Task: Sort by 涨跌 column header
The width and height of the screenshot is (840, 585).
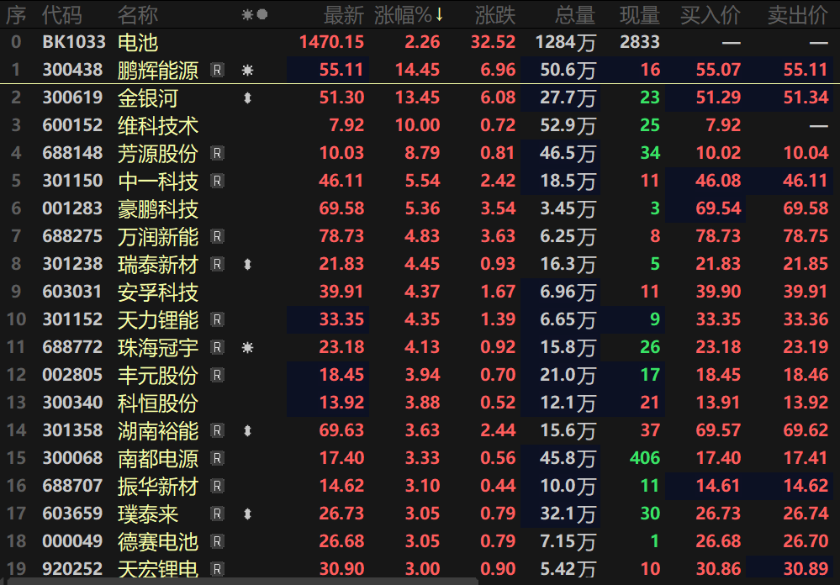Action: 495,15
